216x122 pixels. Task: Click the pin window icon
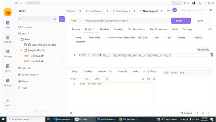click(200, 3)
